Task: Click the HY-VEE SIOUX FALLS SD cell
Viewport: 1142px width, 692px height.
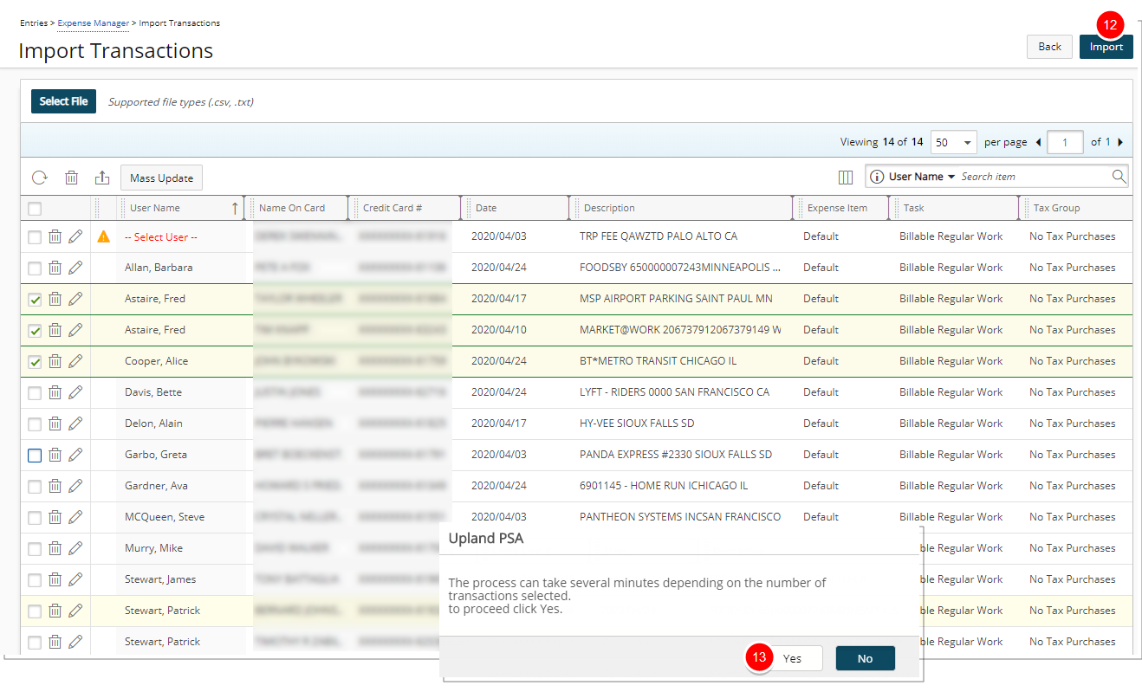Action: (636, 424)
